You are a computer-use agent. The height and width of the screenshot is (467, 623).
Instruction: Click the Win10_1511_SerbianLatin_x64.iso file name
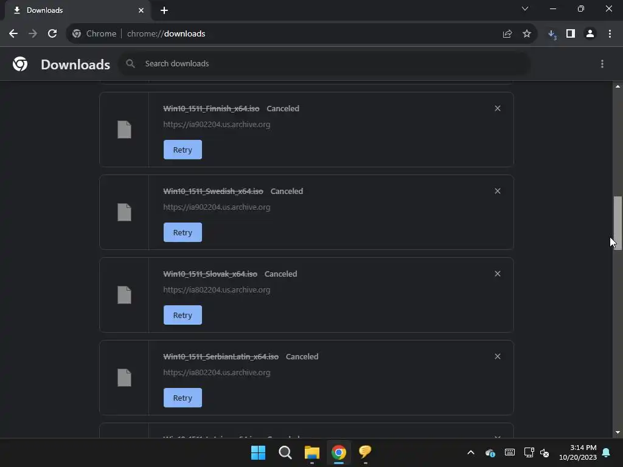point(220,356)
